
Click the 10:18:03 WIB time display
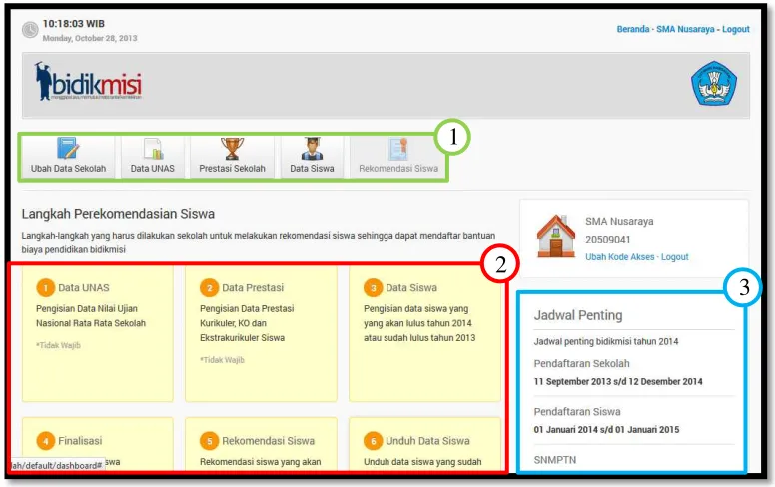(x=74, y=23)
